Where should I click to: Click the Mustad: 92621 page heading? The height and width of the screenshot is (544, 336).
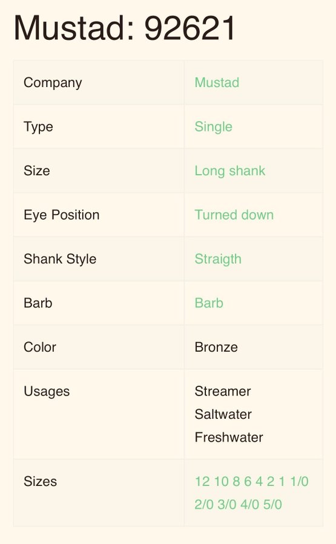(125, 28)
